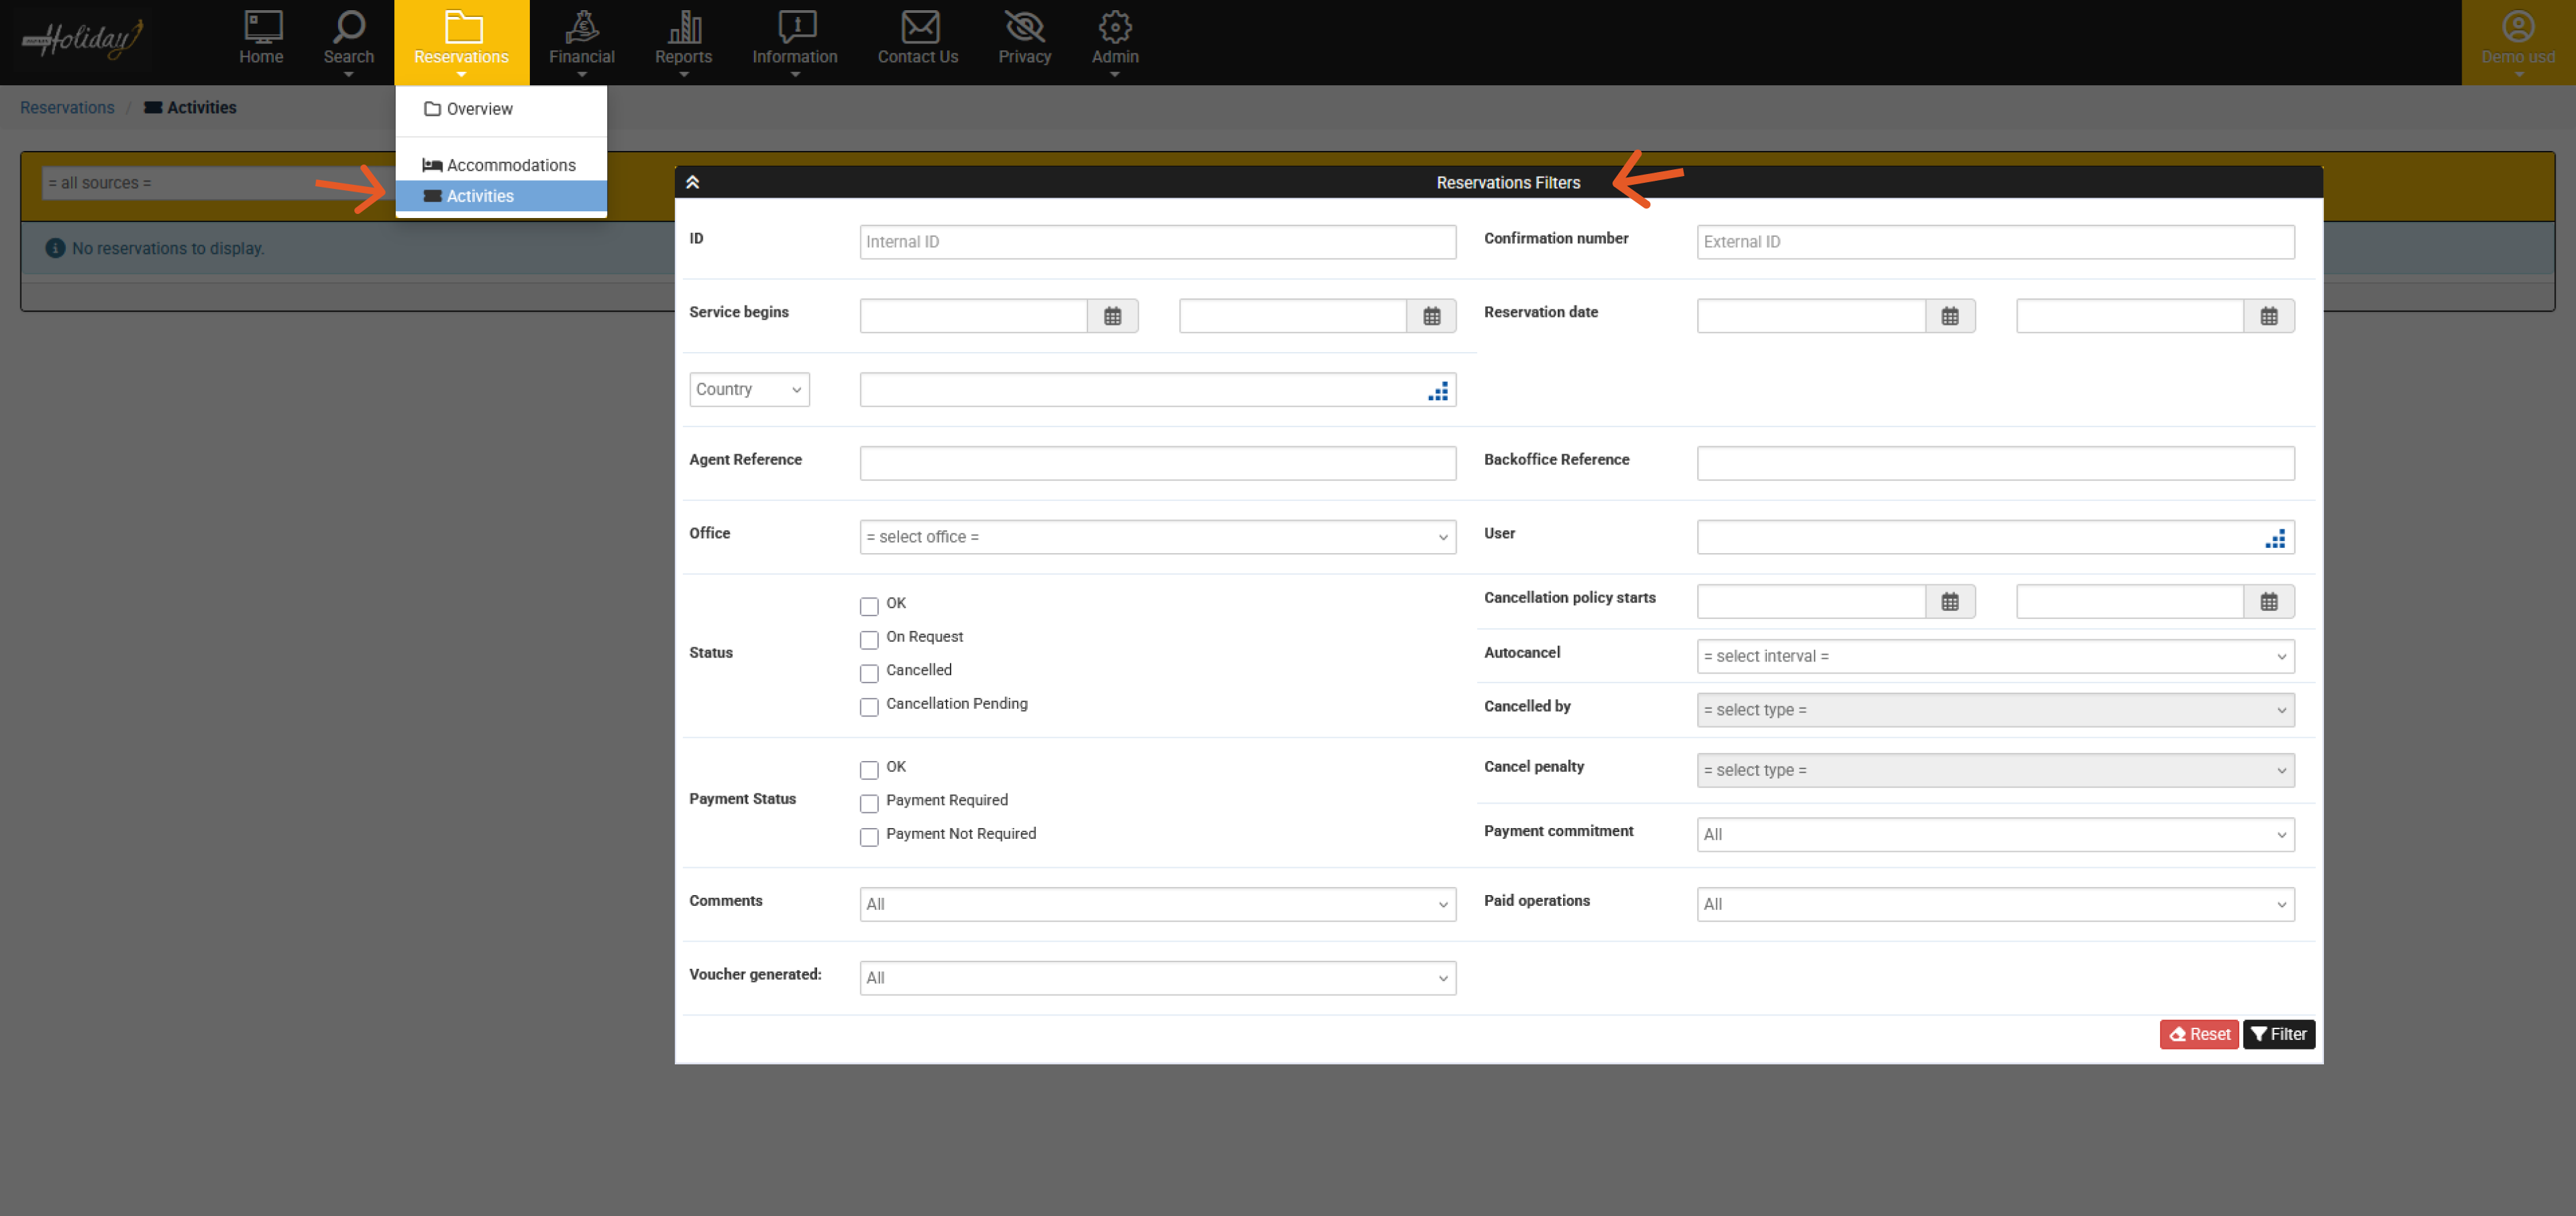The height and width of the screenshot is (1216, 2576).
Task: Check the Status OK checkbox
Action: 869,607
